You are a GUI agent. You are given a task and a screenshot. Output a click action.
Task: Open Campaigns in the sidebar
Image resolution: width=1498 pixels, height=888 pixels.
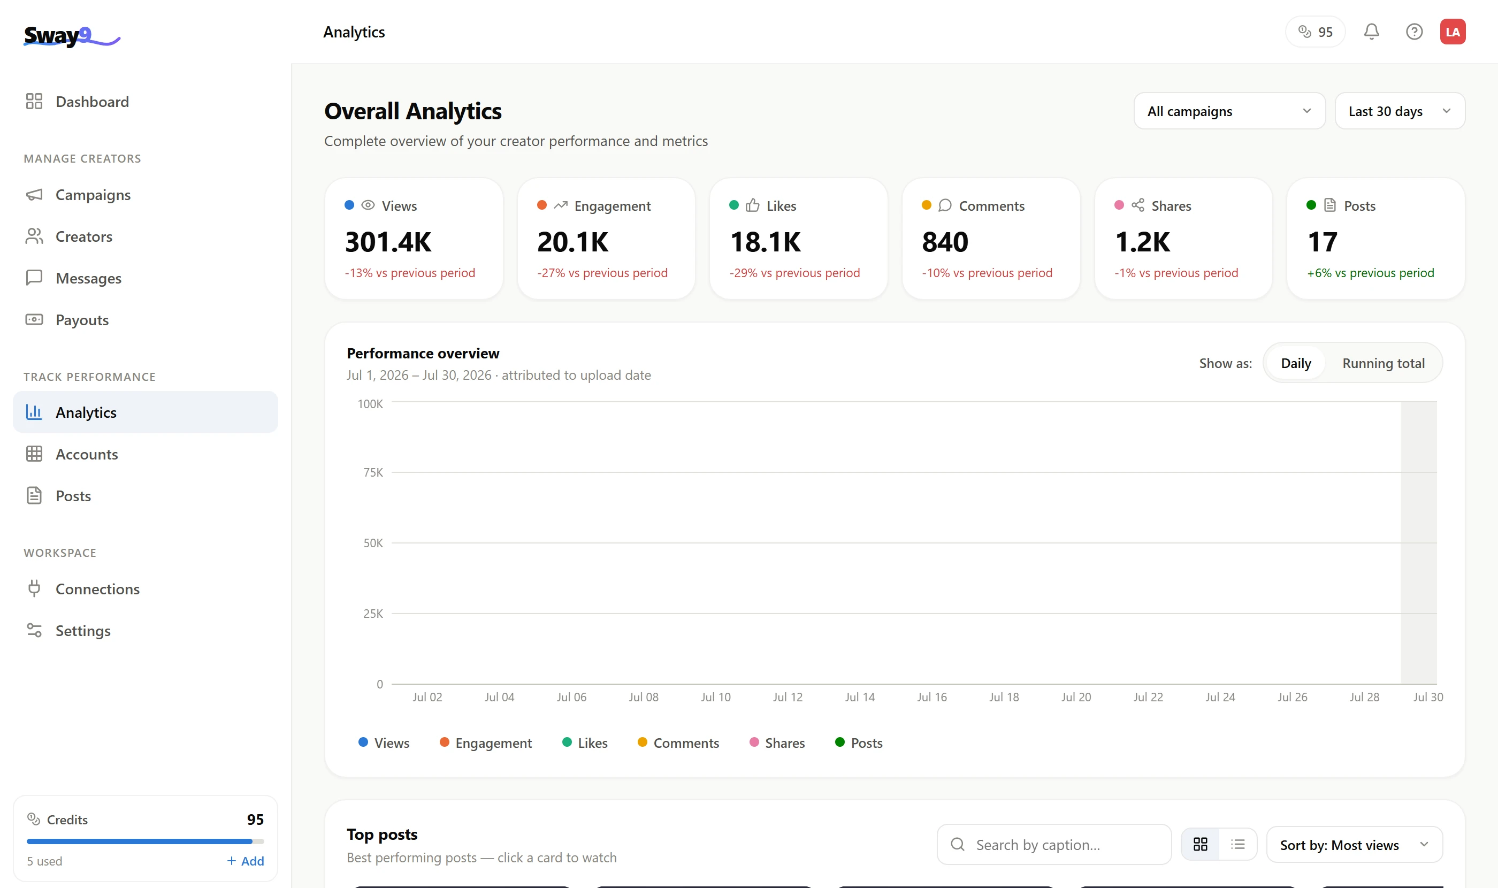click(x=146, y=195)
